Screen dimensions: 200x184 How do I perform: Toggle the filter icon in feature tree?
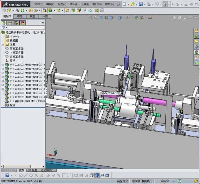pyautogui.click(x=4, y=28)
